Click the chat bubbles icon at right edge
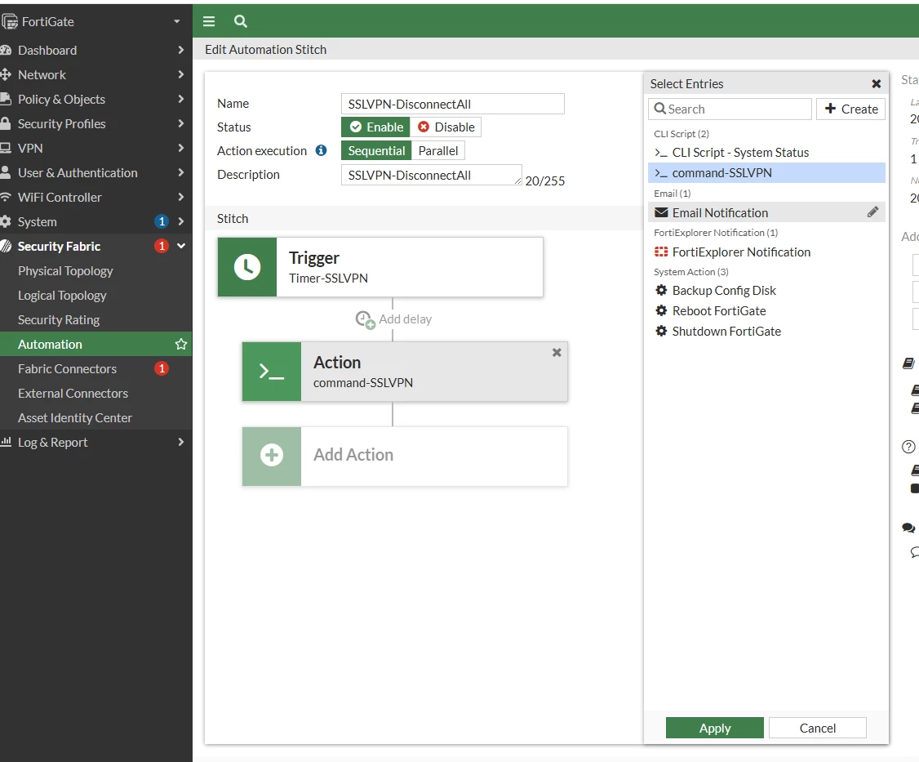Viewport: 919px width, 762px height. click(908, 528)
